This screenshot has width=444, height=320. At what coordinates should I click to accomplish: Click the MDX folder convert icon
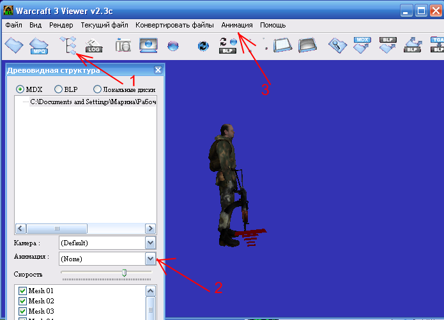coord(362,45)
